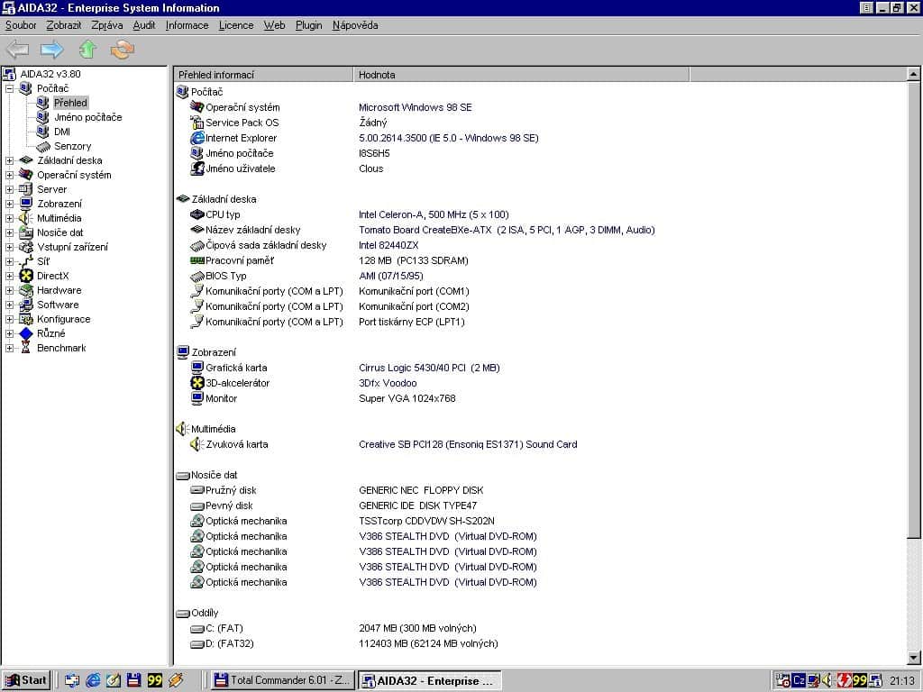Collapse the Počítač tree node
The image size is (923, 692).
[x=9, y=89]
